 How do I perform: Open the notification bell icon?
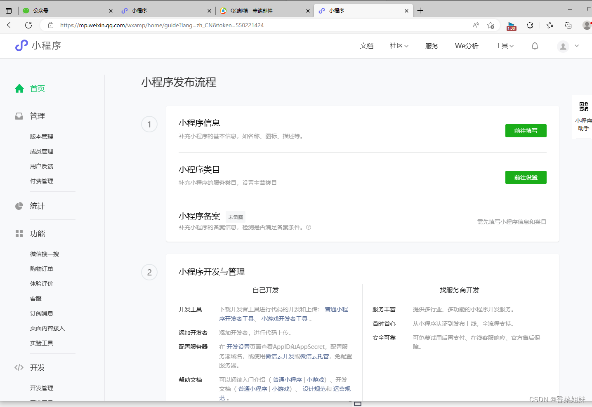coord(535,46)
